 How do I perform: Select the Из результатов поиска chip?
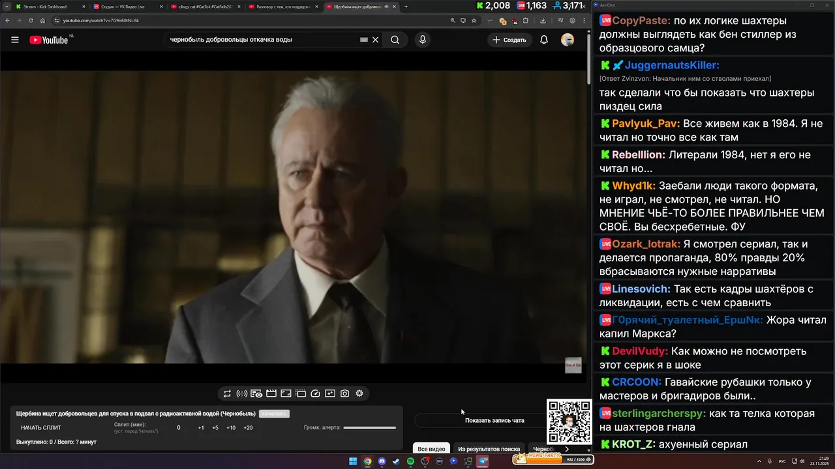489,449
